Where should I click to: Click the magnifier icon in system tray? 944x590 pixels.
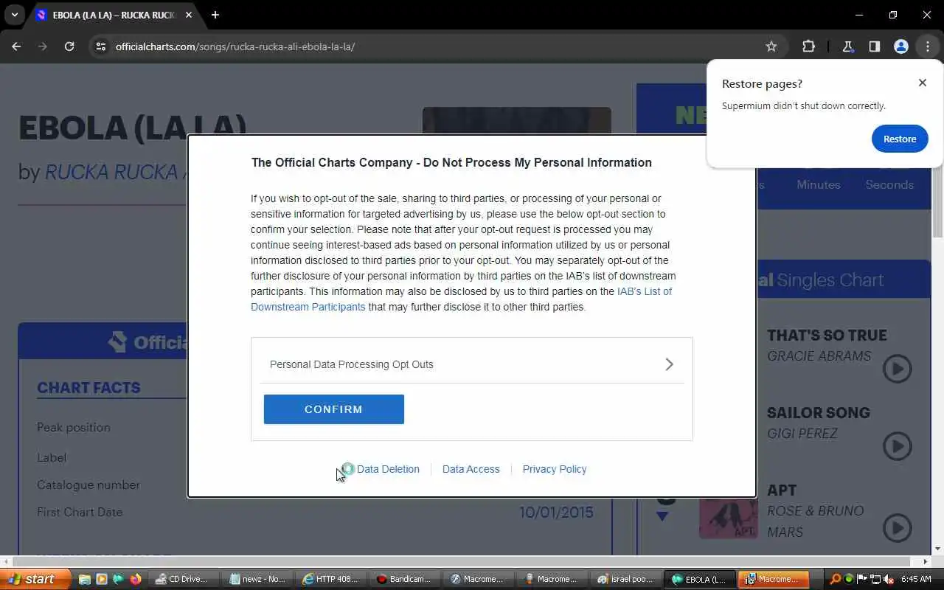836,579
